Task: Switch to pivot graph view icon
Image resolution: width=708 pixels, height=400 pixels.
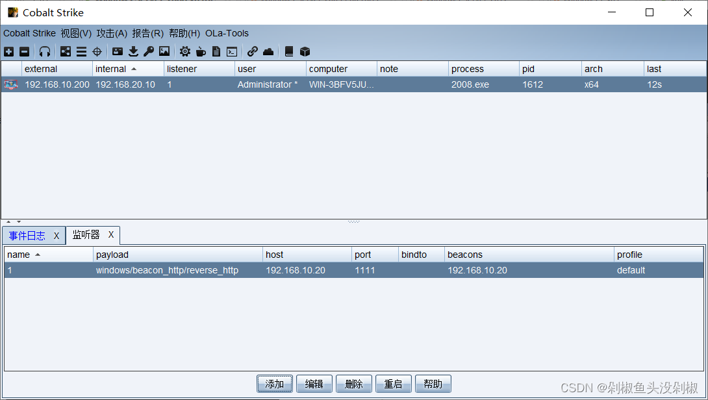Action: coord(66,51)
